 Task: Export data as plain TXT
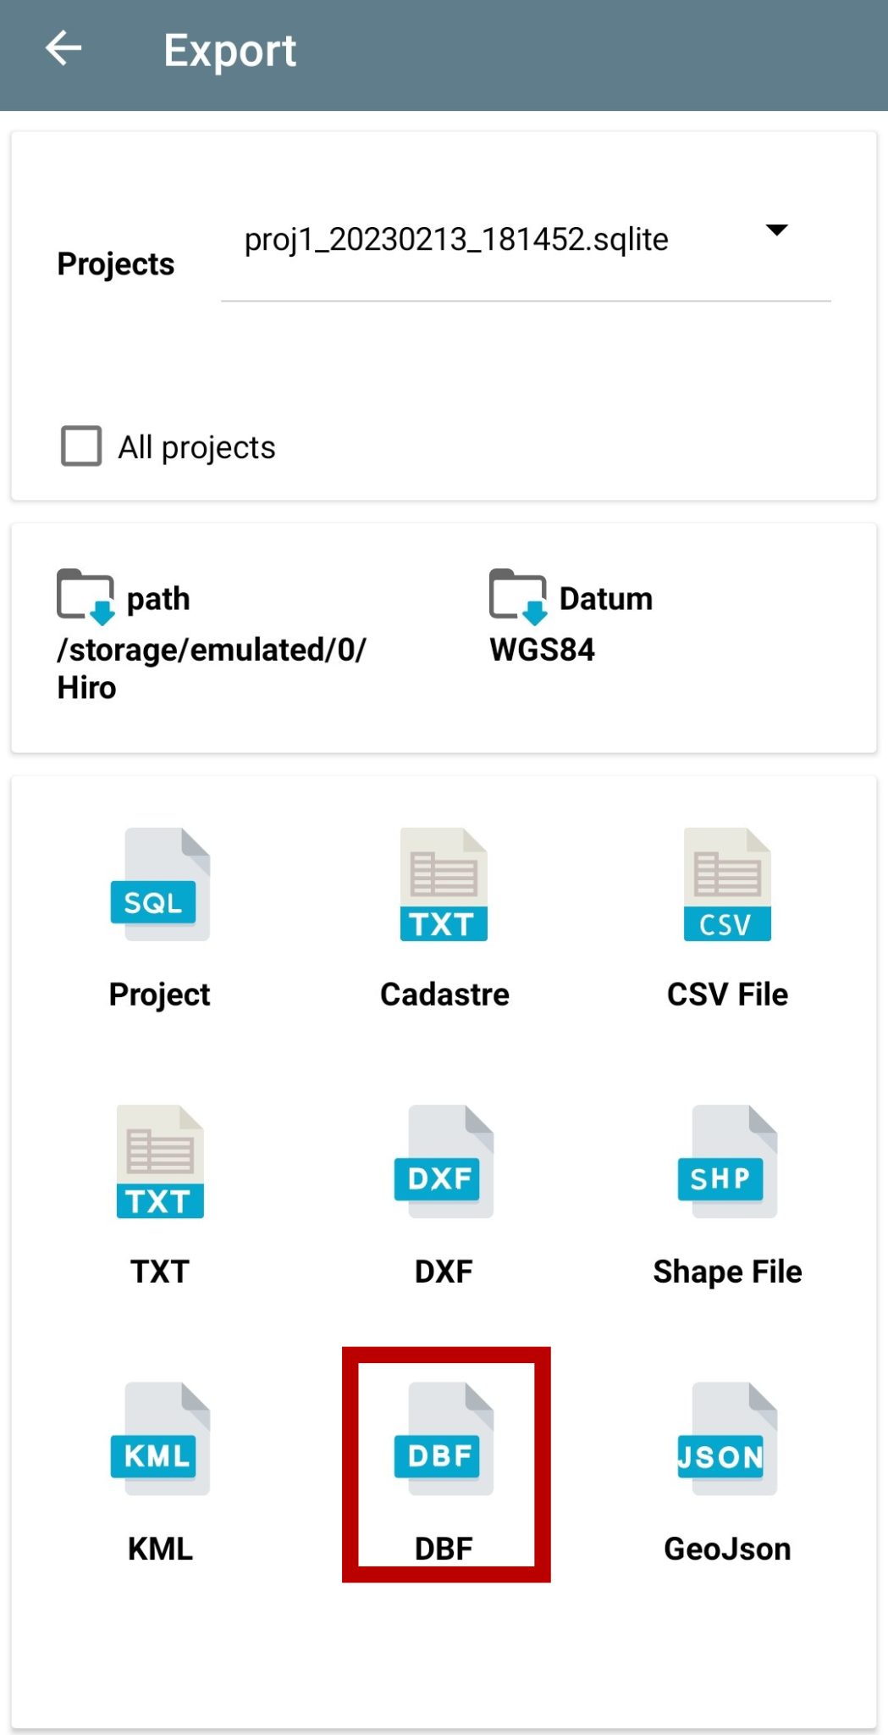point(160,1161)
